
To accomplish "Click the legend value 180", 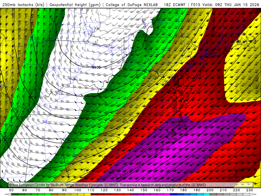I will pos(183,190).
